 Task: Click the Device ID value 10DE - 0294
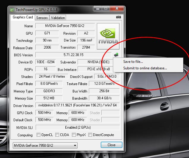pyautogui.click(x=45, y=62)
